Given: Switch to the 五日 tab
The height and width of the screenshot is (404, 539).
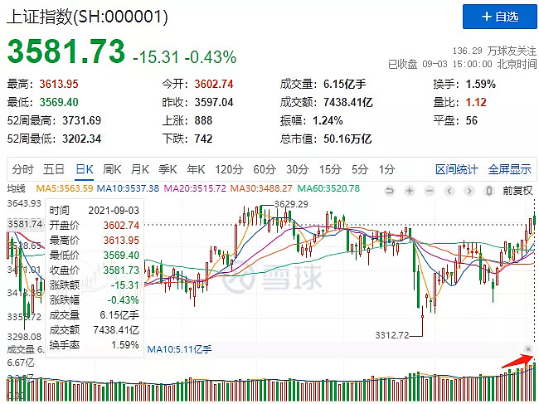Looking at the screenshot, I should 54,169.
